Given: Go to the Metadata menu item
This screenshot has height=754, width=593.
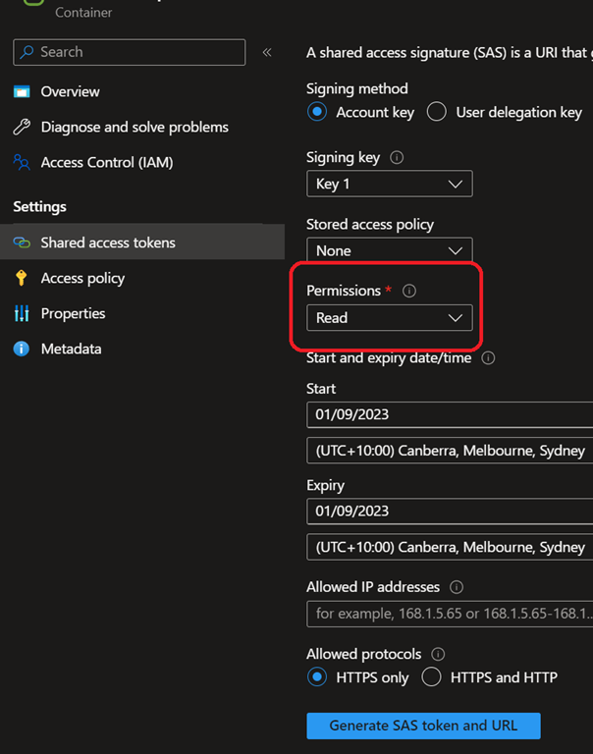Looking at the screenshot, I should [x=71, y=349].
